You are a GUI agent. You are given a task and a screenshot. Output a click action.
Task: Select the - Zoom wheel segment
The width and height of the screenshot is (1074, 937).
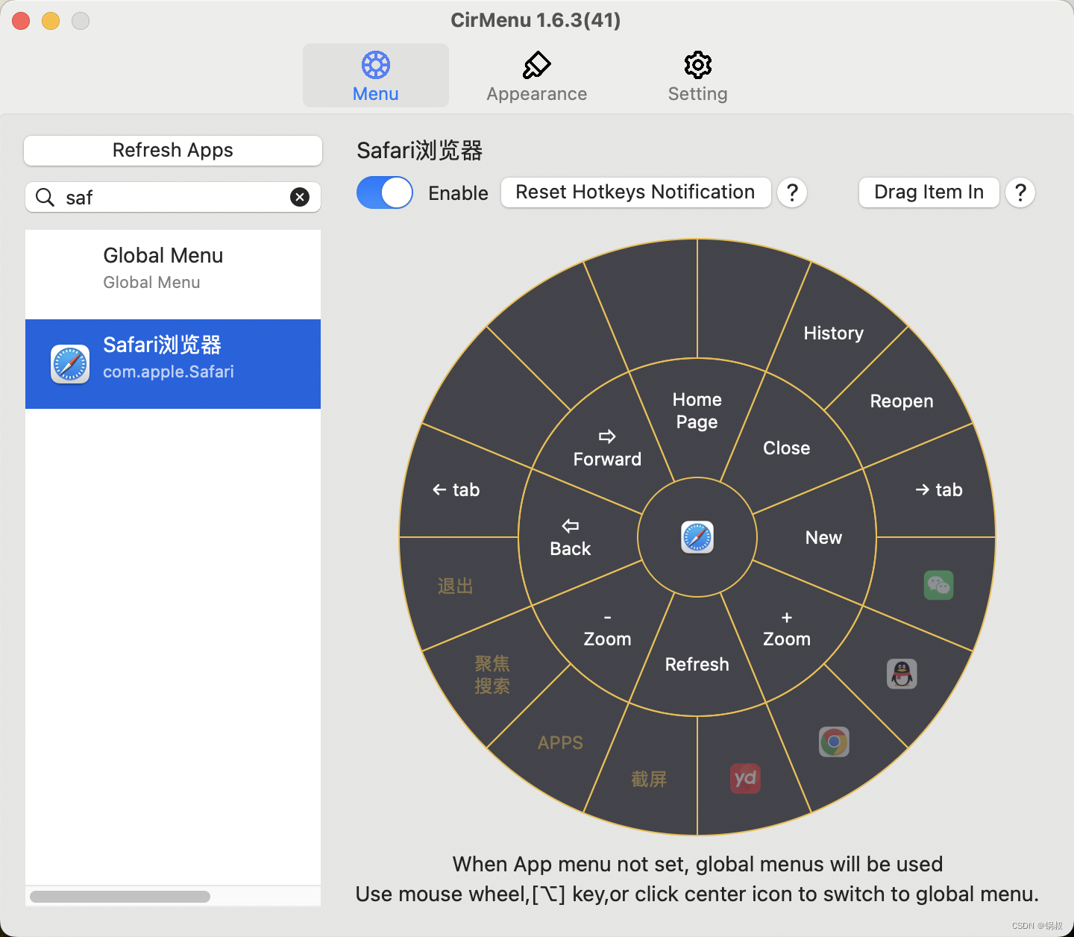(x=608, y=628)
